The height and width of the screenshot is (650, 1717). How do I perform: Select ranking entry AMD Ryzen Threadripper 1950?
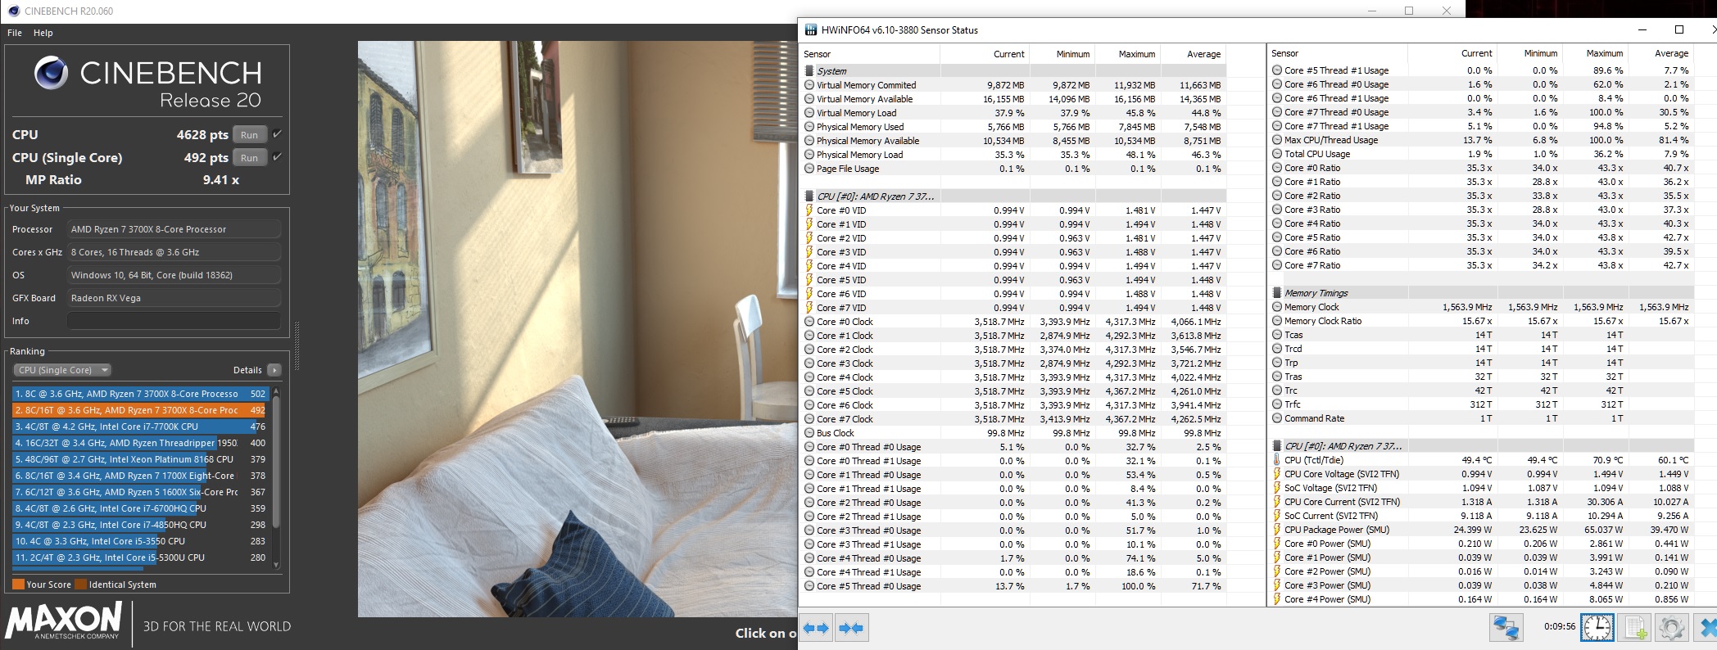tap(140, 443)
